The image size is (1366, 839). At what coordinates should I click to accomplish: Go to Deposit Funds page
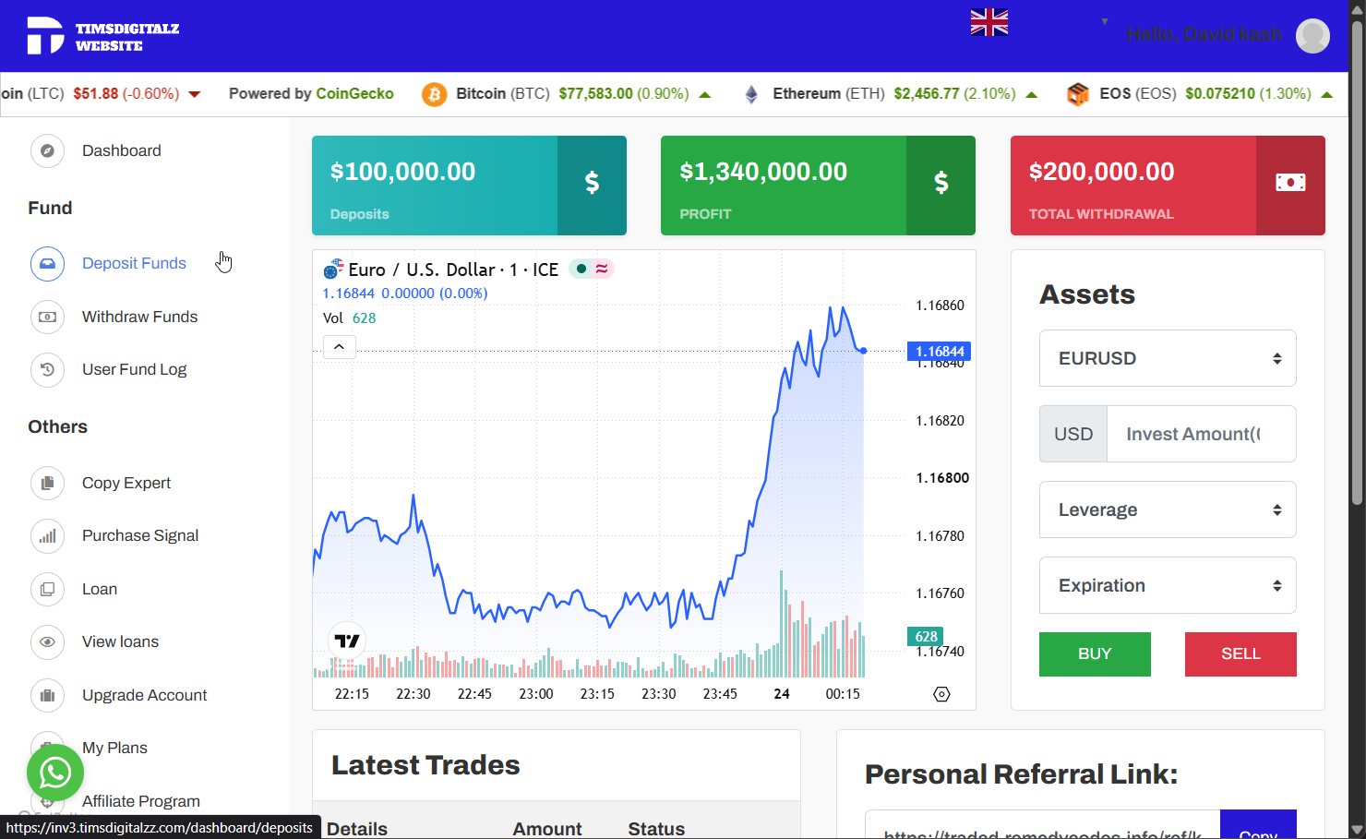pos(134,263)
